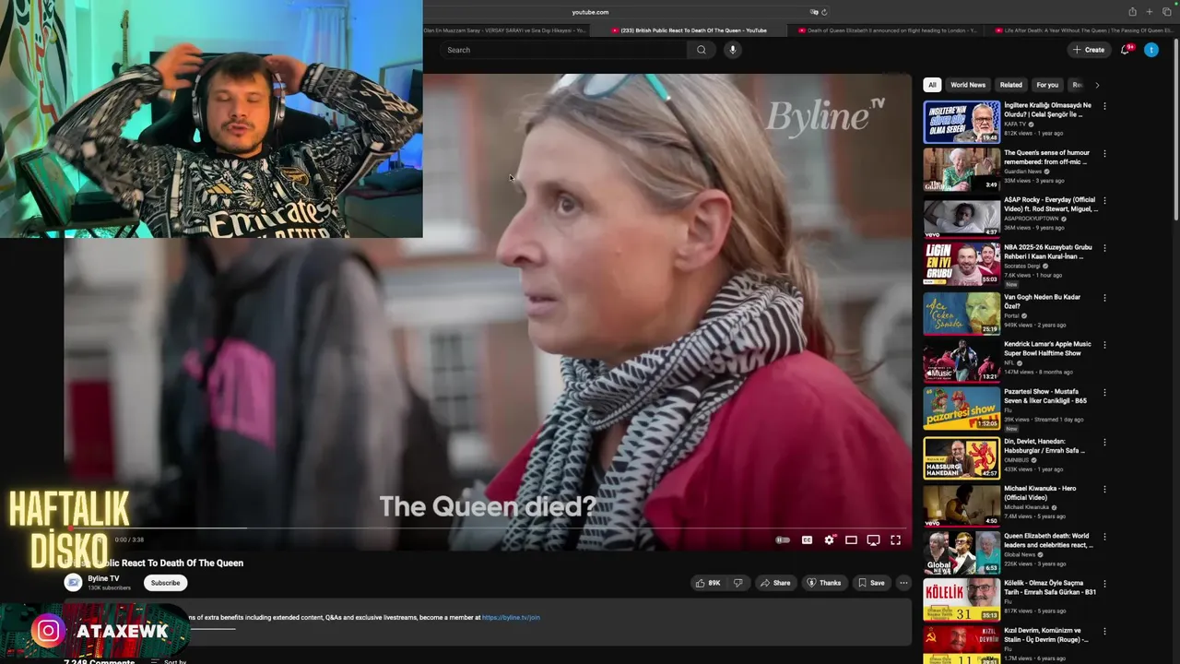The image size is (1180, 664).
Task: Open Din, Devlet, Hanedan Habsburglar thumbnail
Action: pyautogui.click(x=962, y=456)
